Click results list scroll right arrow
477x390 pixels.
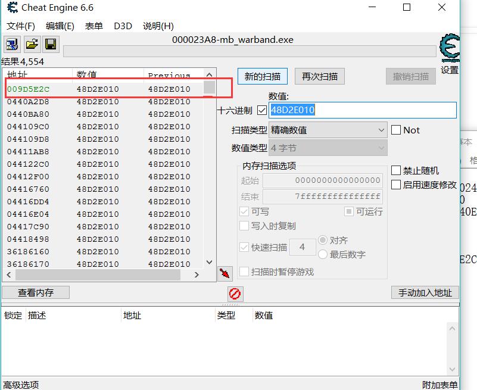coord(197,275)
